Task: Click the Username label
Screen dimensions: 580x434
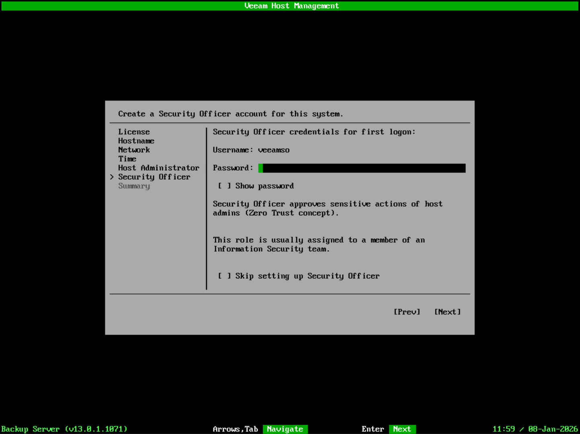Action: tap(233, 150)
